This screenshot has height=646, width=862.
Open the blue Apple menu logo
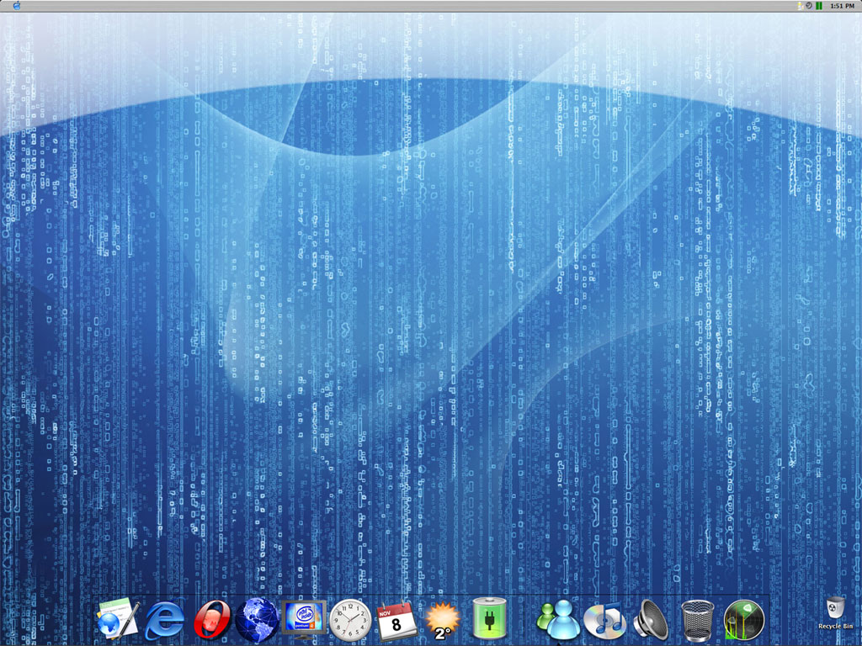[x=17, y=6]
